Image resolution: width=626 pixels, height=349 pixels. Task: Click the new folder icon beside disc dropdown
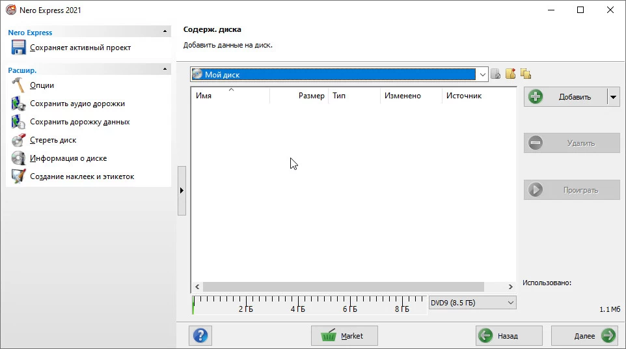click(x=511, y=74)
